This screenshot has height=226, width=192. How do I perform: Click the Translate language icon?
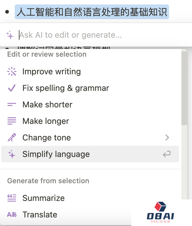[x=12, y=215]
